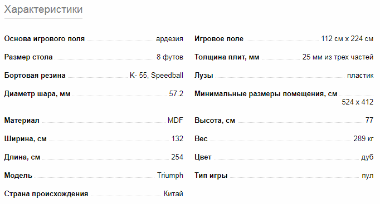Click the Китай country value
Viewport: 380px width, 204px height.
pos(173,194)
